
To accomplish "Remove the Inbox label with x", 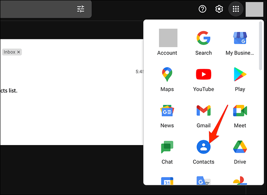I will coord(18,52).
